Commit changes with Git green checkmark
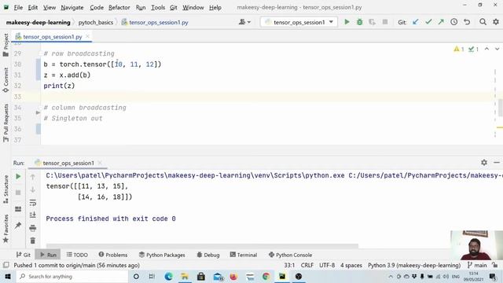The height and width of the screenshot is (283, 503). 428,22
